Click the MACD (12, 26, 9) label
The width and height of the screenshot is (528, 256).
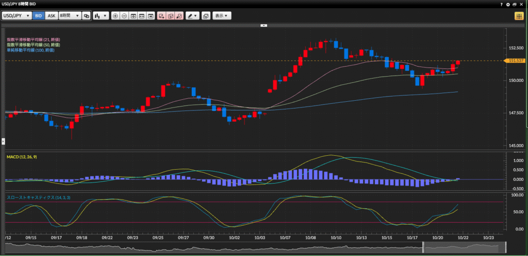(22, 157)
